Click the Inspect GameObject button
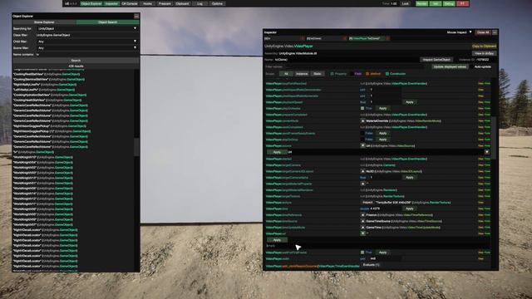The width and height of the screenshot is (532, 299). pos(436,60)
